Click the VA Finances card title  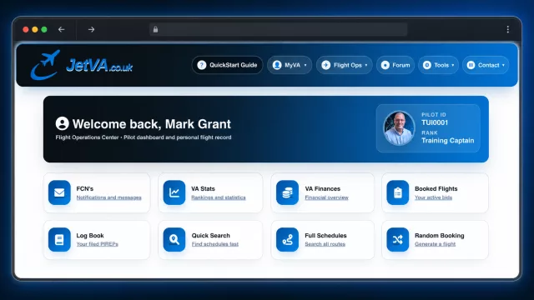coord(323,188)
